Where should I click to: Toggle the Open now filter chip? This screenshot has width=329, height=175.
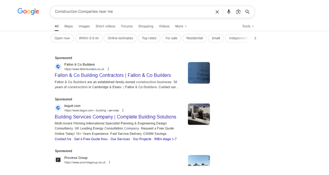tap(62, 38)
